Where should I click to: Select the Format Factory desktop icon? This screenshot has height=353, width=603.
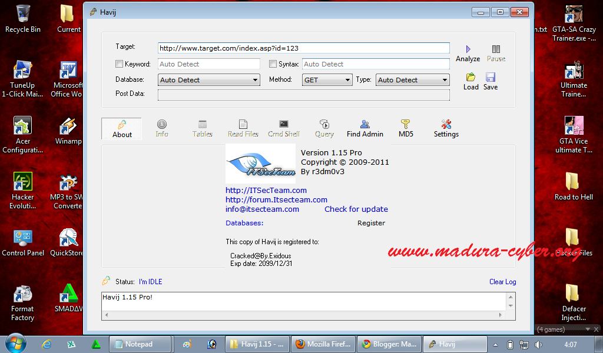23,302
